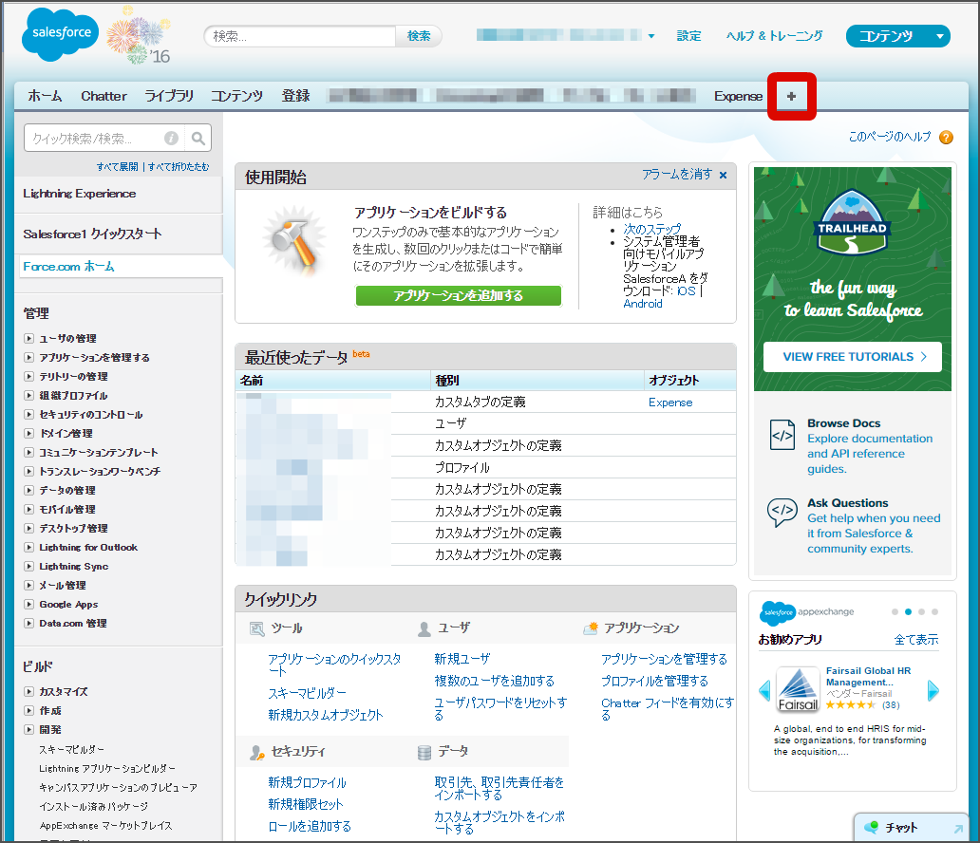Click the このページのヘルプ question mark icon
Screen dimensions: 980x843
(x=946, y=137)
